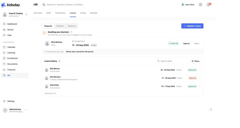Open the Hiring tab
The width and height of the screenshot is (240, 128).
pos(83,13)
